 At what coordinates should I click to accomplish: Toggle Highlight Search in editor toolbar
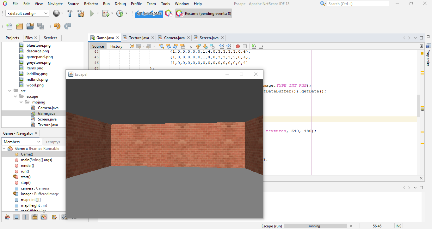point(183,46)
